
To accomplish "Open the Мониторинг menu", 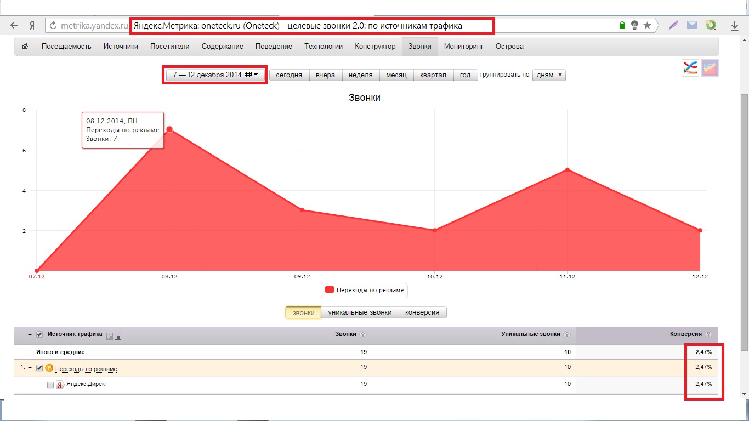I will coord(464,47).
